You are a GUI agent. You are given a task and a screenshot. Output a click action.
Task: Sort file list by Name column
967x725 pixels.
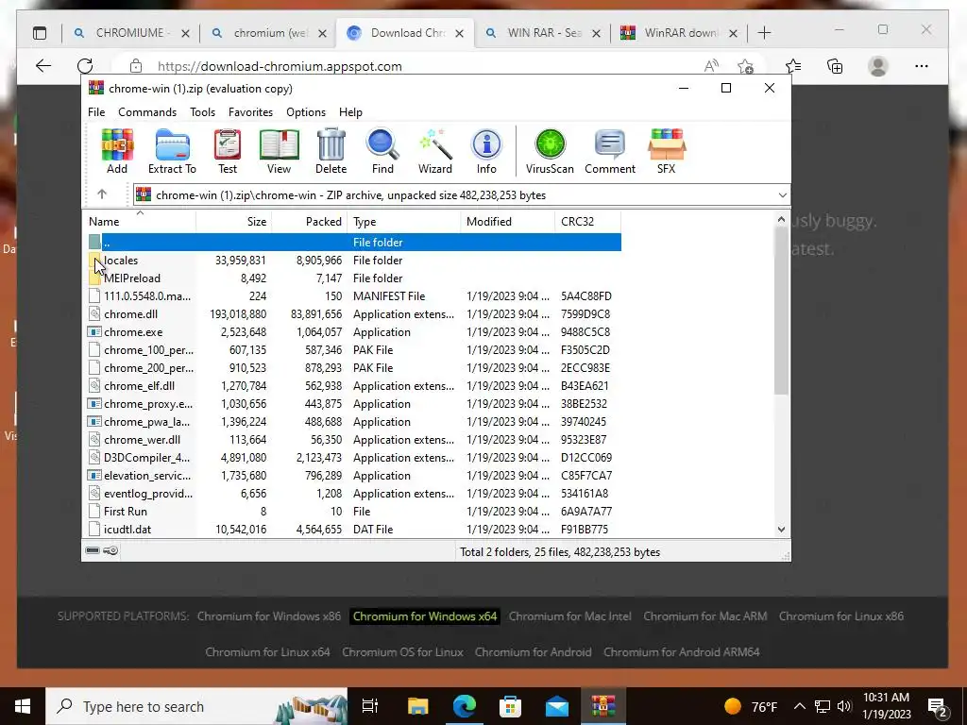pyautogui.click(x=140, y=221)
